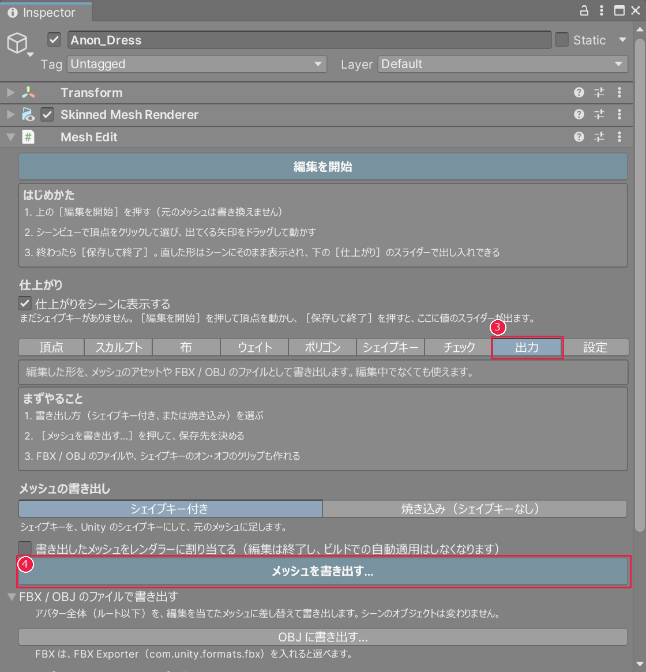This screenshot has width=646, height=672.
Task: Click the Inspector info icon on tab
Action: (13, 13)
